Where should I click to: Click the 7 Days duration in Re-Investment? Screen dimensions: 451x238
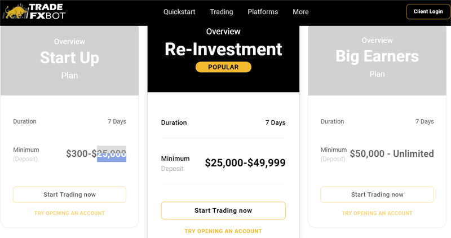[x=275, y=122]
